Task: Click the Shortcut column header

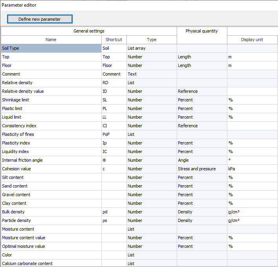Action: coord(114,40)
